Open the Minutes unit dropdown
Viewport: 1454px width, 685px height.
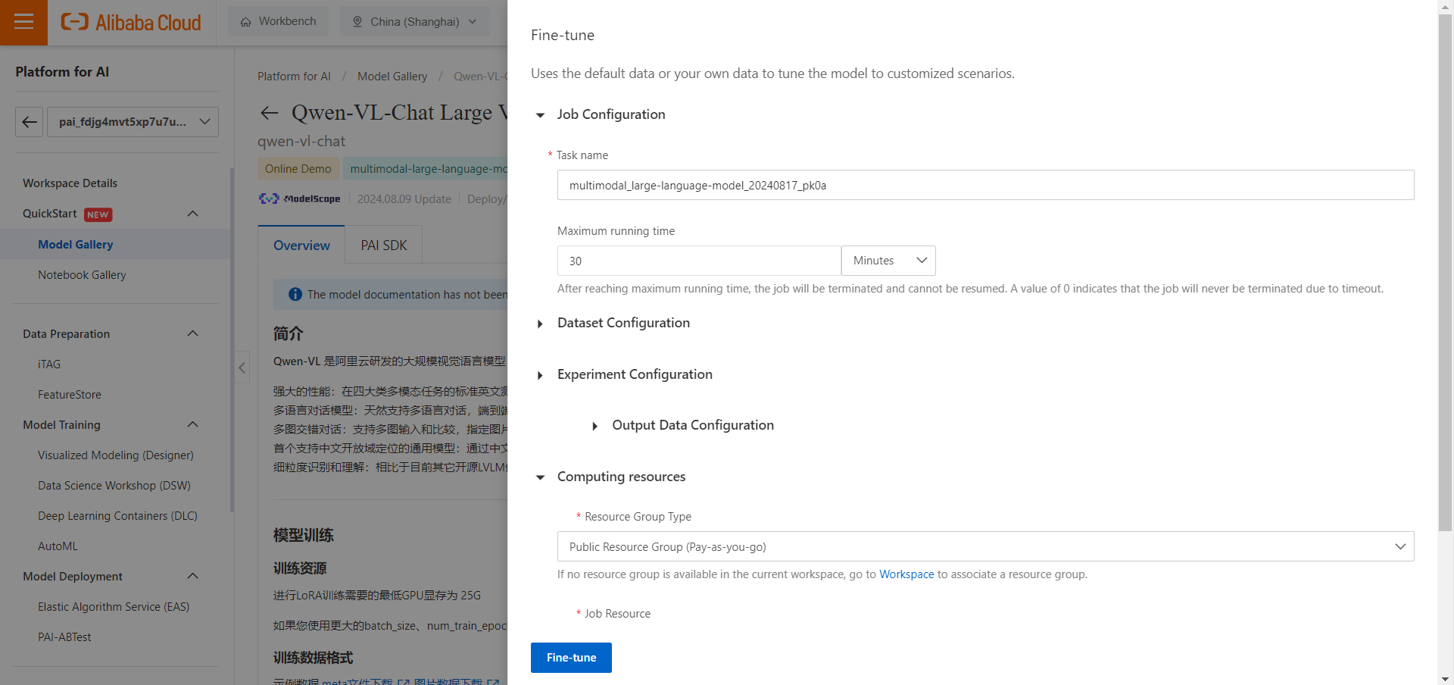(x=888, y=261)
